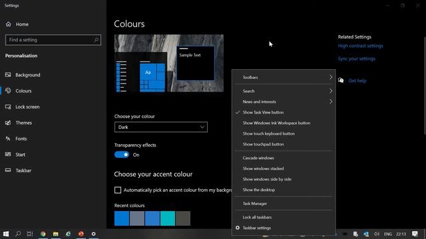426x239 pixels.
Task: Click the Get help link
Action: coord(357,80)
